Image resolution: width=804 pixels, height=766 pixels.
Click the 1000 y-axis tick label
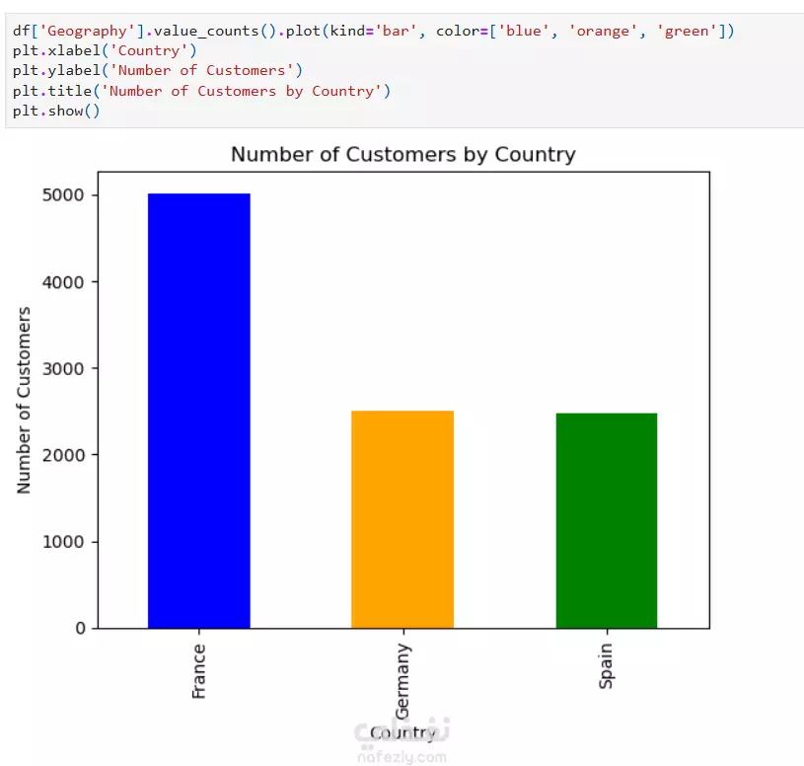tap(63, 542)
